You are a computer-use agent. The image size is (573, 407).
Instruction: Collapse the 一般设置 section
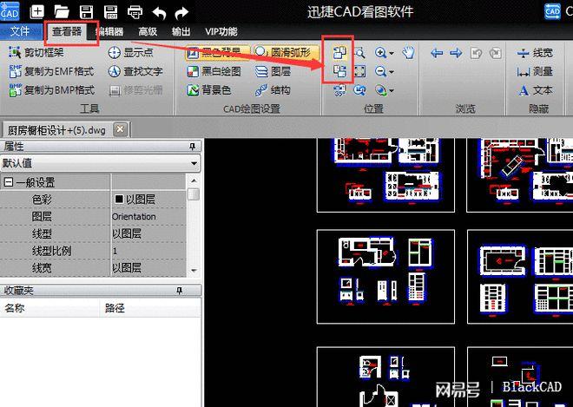[x=9, y=182]
